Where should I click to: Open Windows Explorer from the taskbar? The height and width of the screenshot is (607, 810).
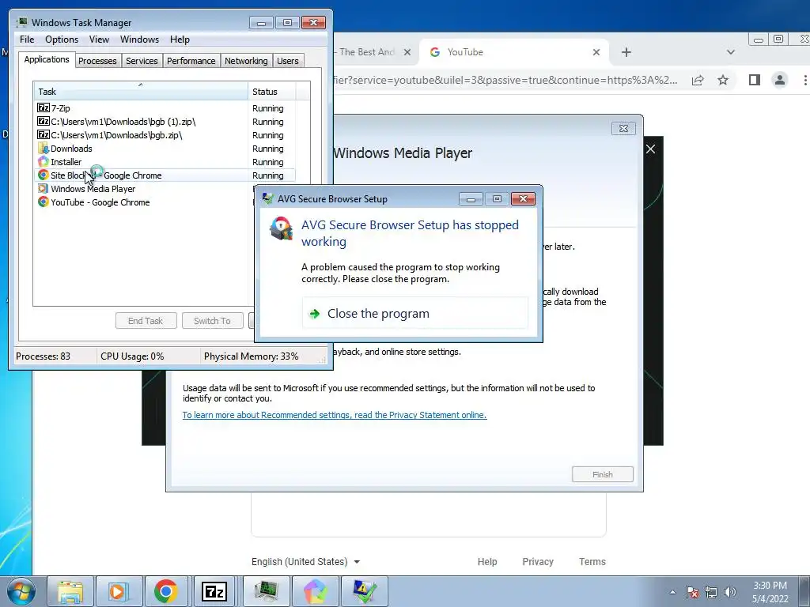click(x=70, y=591)
